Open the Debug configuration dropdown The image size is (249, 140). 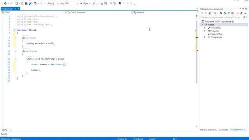(x=53, y=3)
